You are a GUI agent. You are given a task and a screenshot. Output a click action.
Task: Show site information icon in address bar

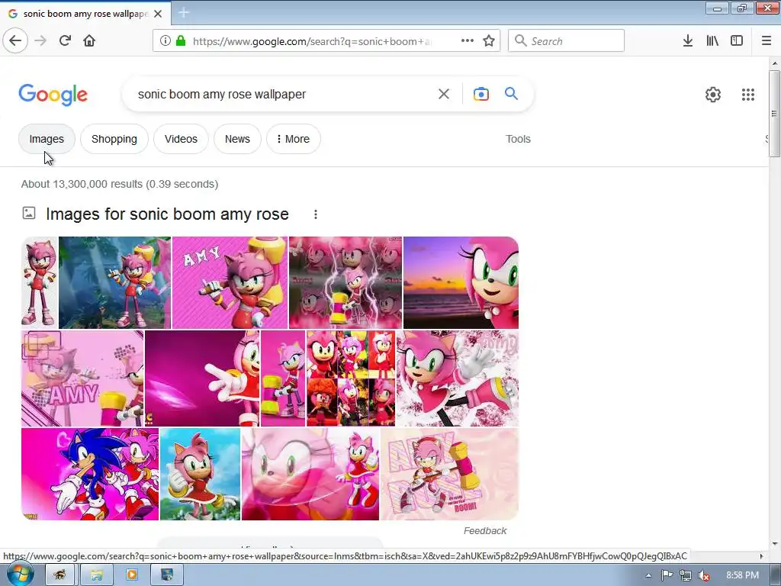pos(166,41)
